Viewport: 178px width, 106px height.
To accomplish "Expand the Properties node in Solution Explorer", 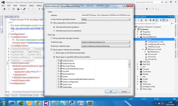I will [137, 32].
